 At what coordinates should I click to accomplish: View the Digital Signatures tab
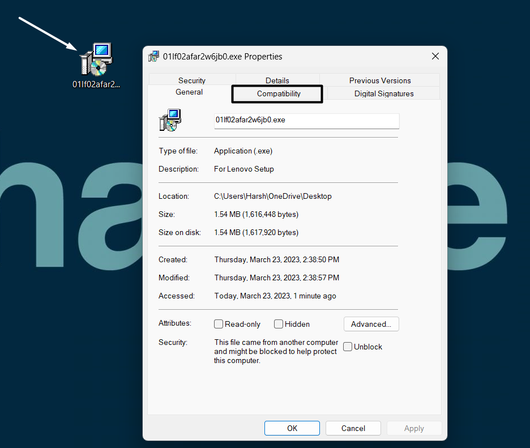384,93
